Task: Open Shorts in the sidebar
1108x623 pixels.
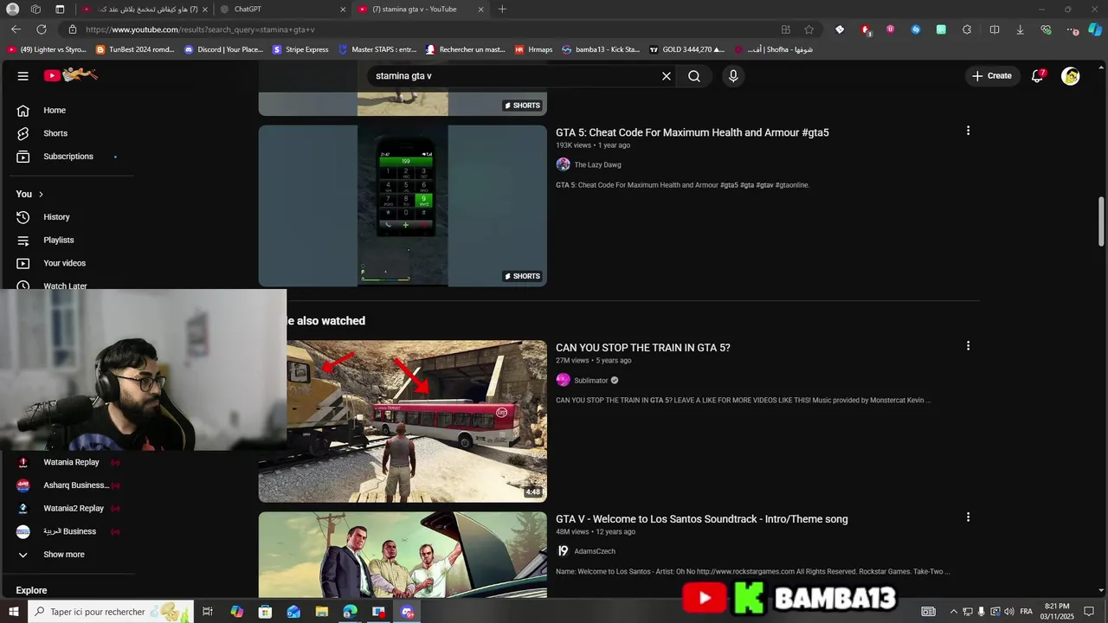Action: click(55, 133)
